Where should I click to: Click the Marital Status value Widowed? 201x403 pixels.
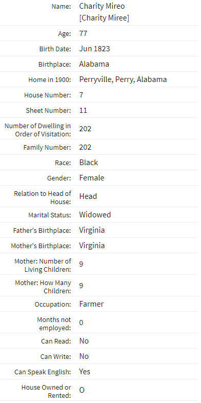click(95, 215)
